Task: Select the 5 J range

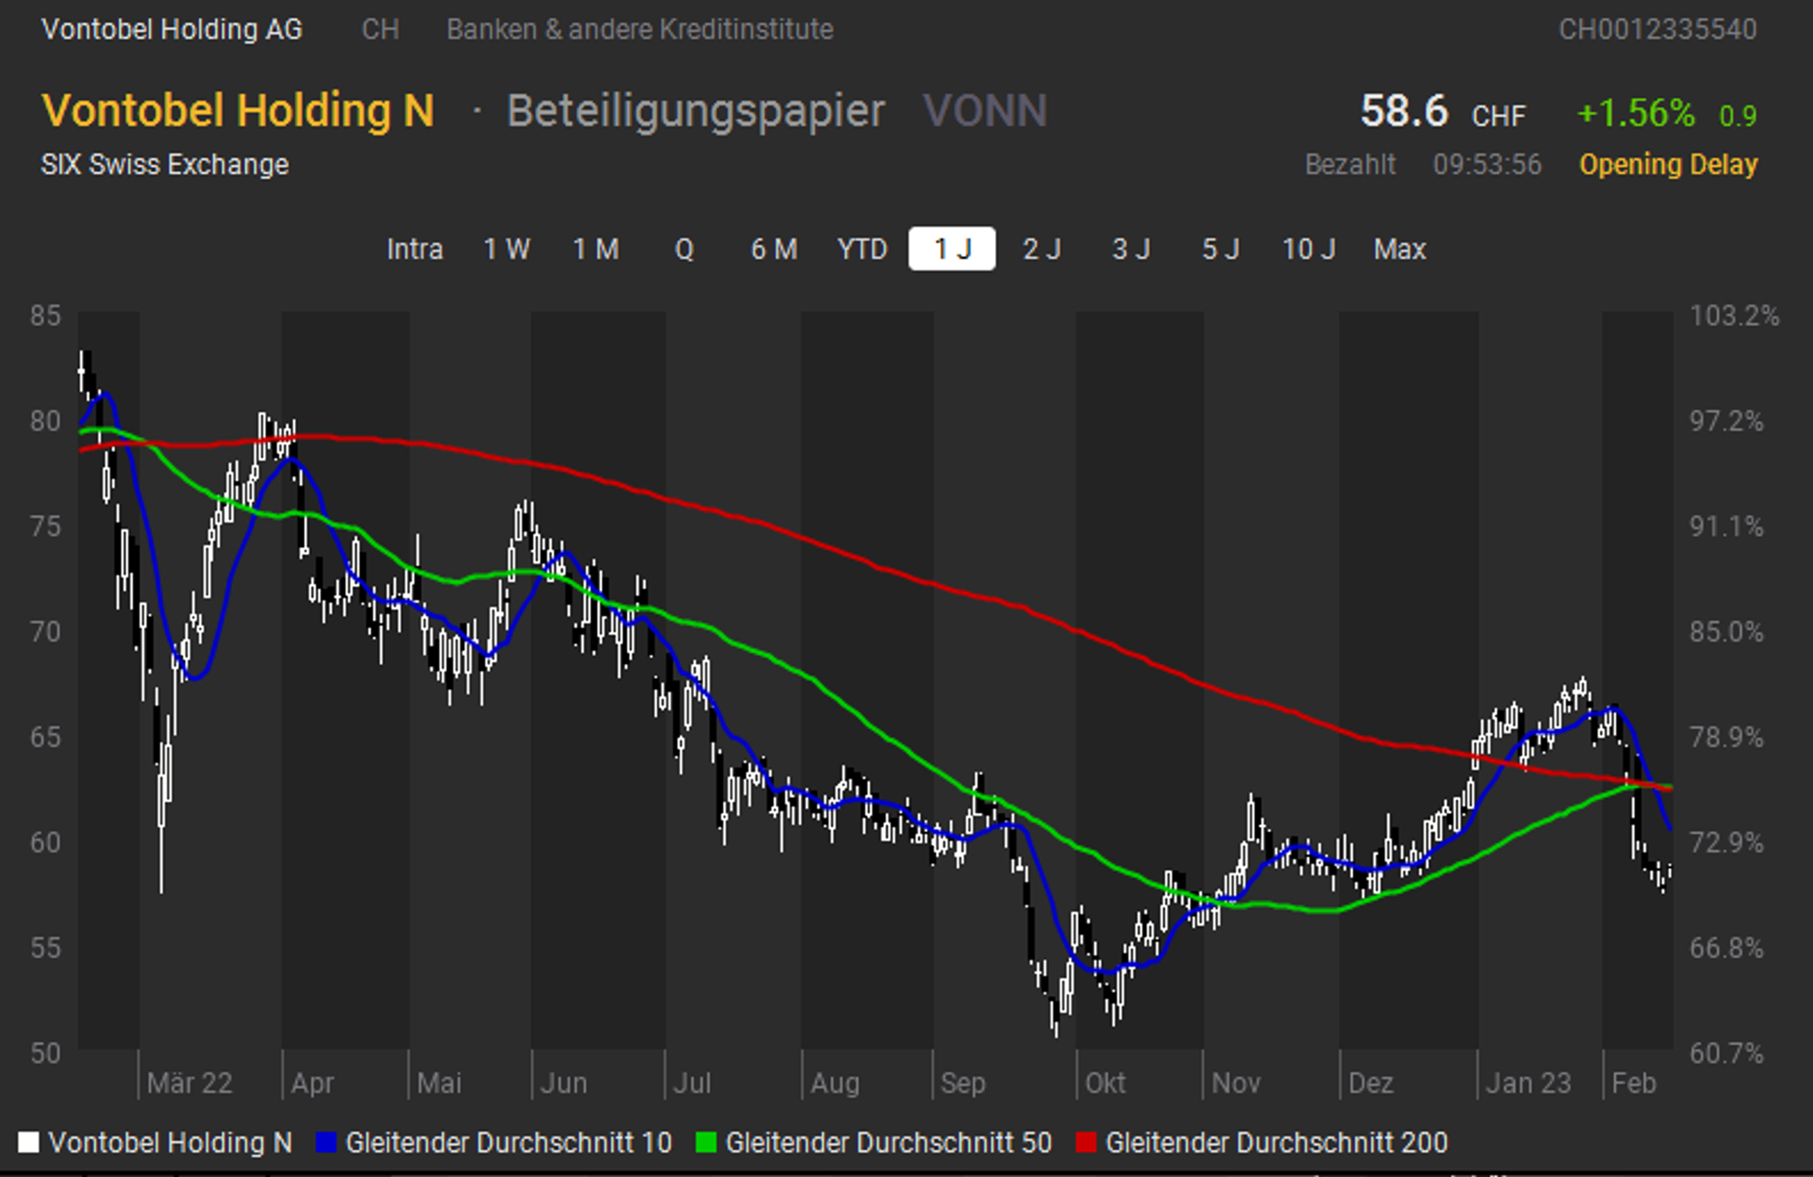Action: pyautogui.click(x=1220, y=249)
